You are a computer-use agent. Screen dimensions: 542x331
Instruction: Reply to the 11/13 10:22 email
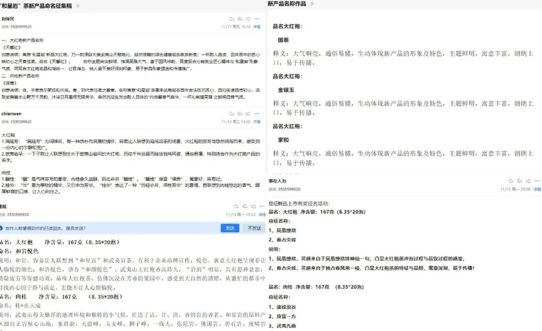pyautogui.click(x=236, y=206)
